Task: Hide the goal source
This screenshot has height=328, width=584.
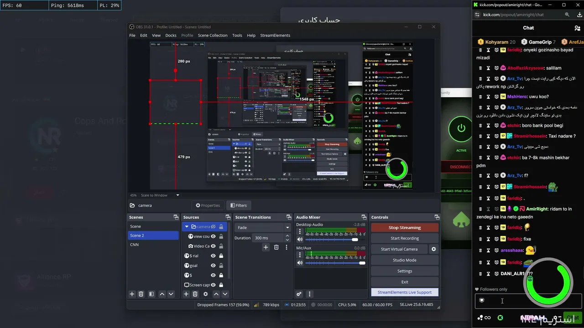Action: [213, 266]
